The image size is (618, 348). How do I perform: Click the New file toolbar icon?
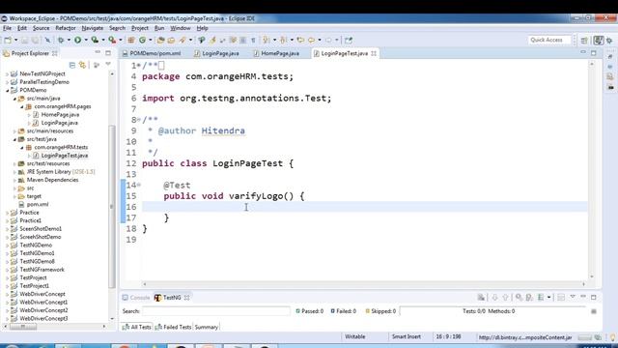click(8, 40)
